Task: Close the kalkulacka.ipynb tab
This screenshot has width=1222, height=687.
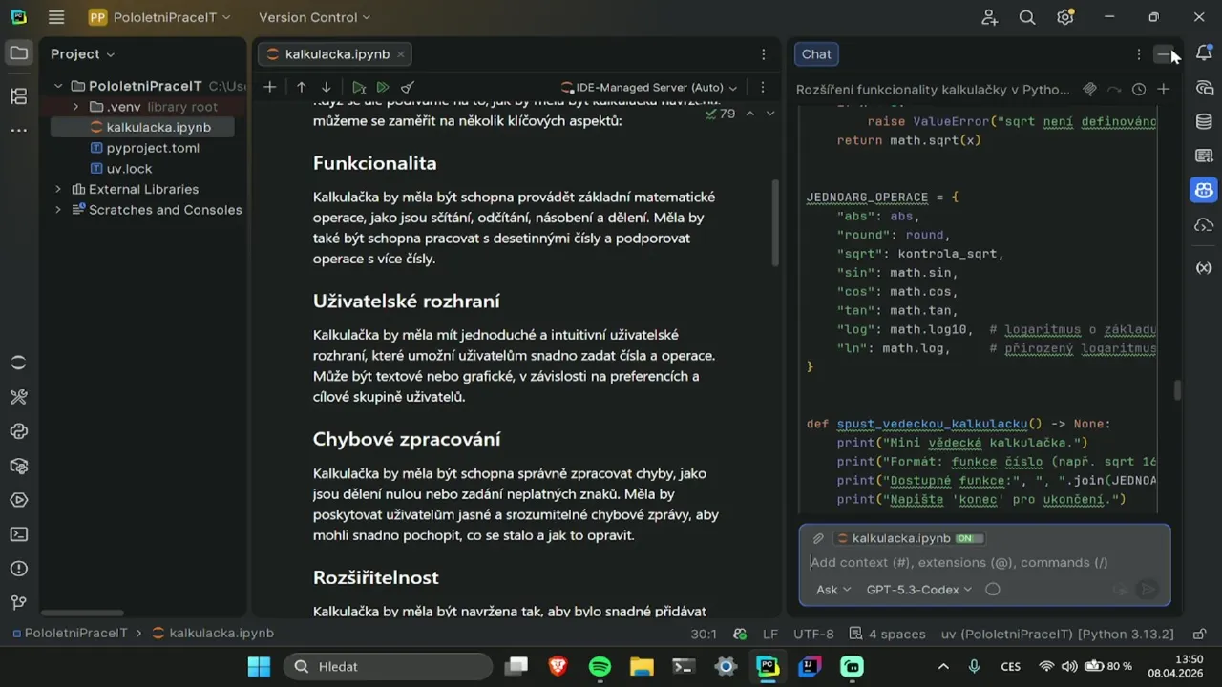Action: 401,54
